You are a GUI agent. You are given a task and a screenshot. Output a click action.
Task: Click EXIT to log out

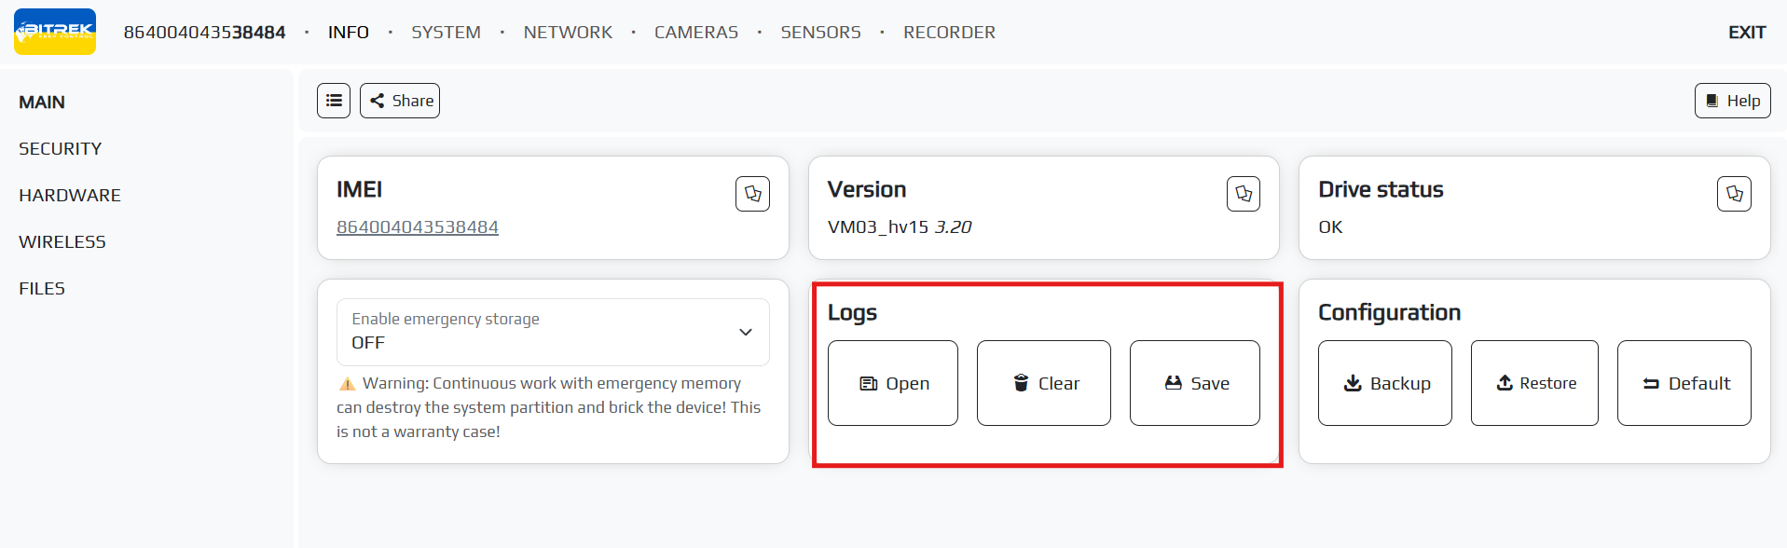click(1747, 33)
